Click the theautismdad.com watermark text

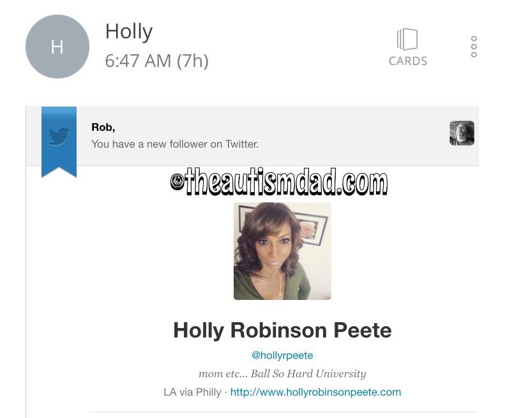point(279,183)
